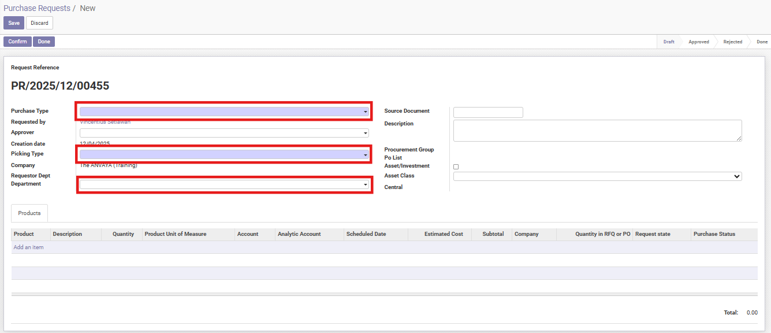Viewport: 771px width, 333px height.
Task: Open the Approver dropdown list
Action: [x=224, y=133]
